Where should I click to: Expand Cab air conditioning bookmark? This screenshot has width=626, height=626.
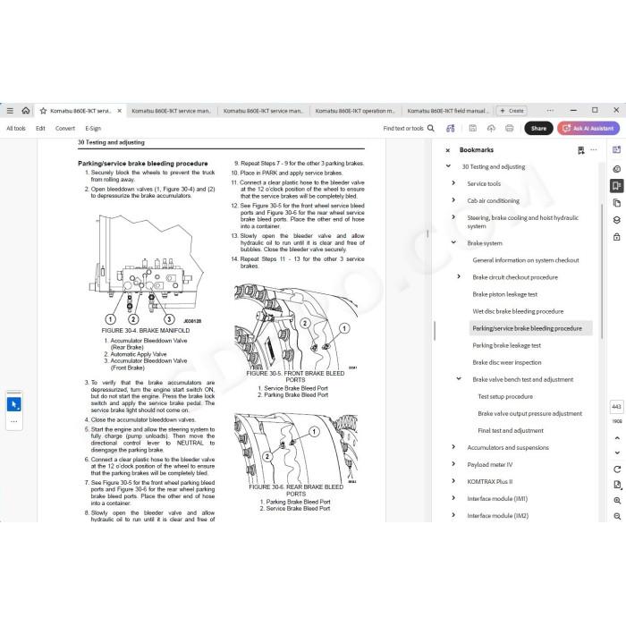point(453,200)
